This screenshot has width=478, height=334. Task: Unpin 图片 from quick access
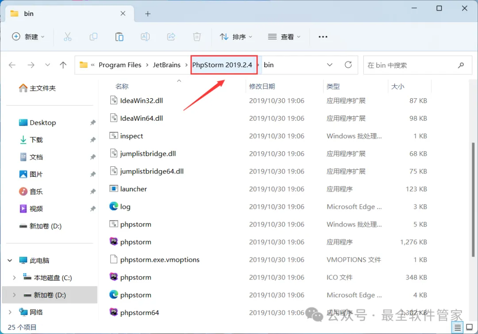pos(93,174)
